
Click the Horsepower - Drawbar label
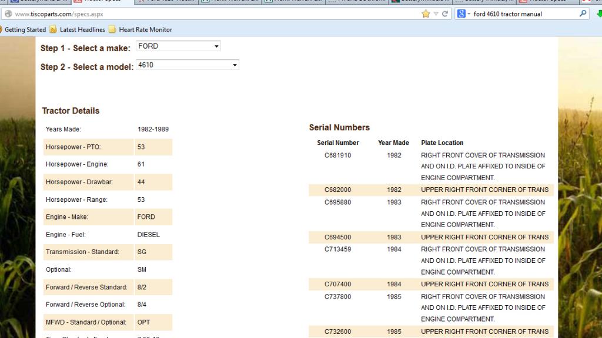pyautogui.click(x=79, y=182)
